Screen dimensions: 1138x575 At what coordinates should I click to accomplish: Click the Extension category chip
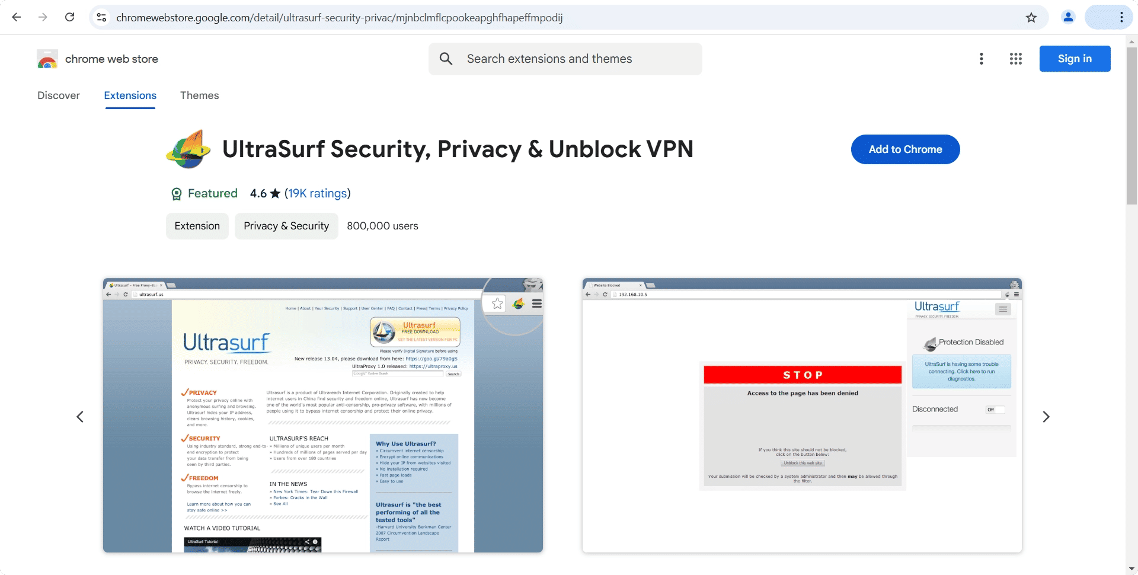[197, 226]
